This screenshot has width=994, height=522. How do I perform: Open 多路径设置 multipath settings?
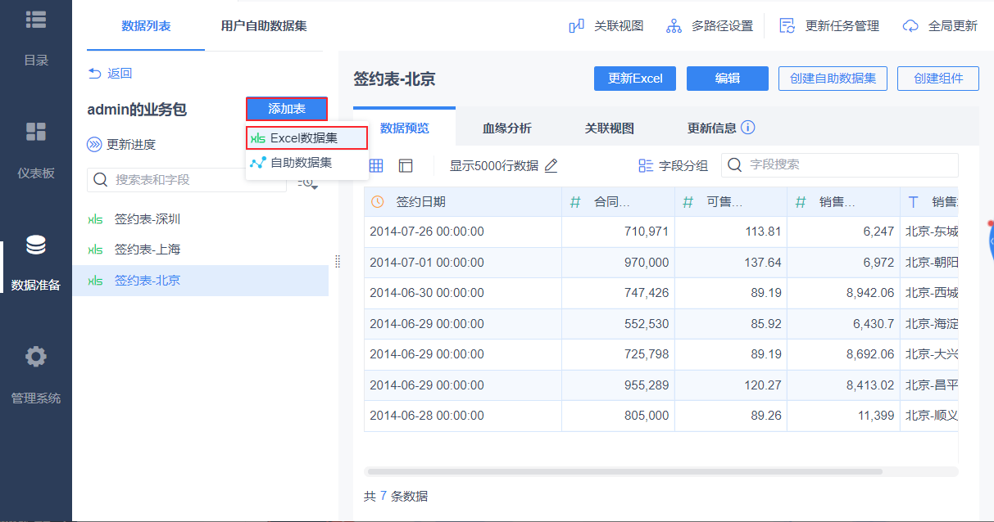click(x=710, y=26)
